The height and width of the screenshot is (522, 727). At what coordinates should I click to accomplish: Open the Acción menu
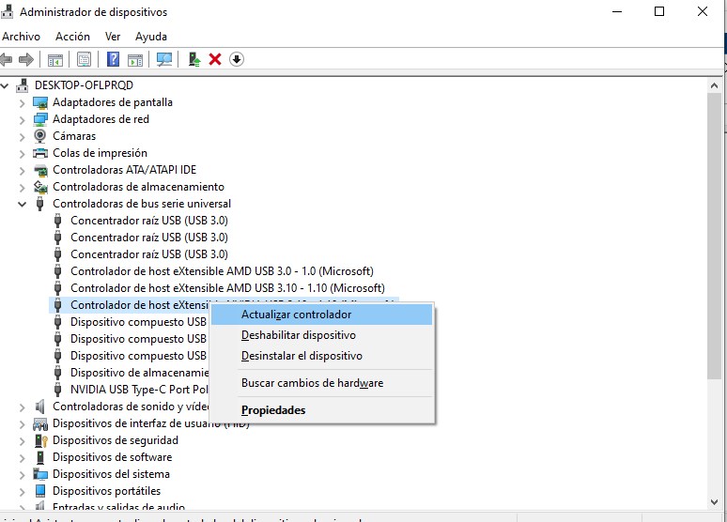(x=72, y=37)
